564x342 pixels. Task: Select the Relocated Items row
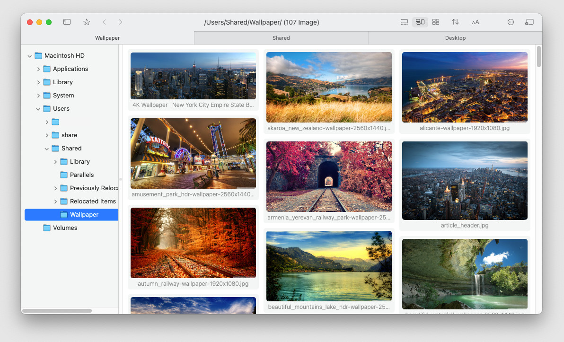[71, 201]
